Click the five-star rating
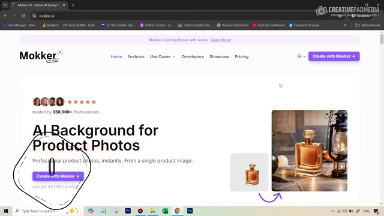Image resolution: width=384 pixels, height=216 pixels. tap(82, 102)
